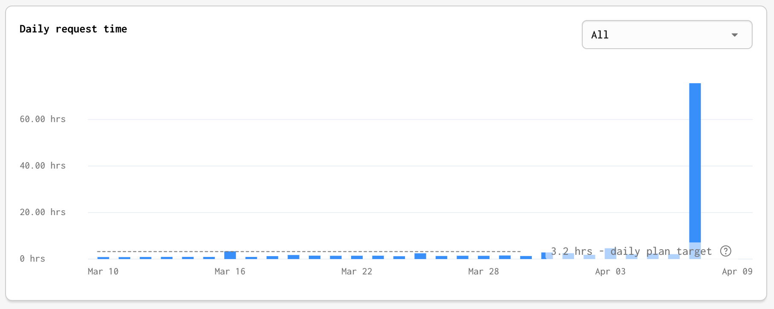774x309 pixels.
Task: Click the light blue Apr 03 bar
Action: click(x=610, y=254)
